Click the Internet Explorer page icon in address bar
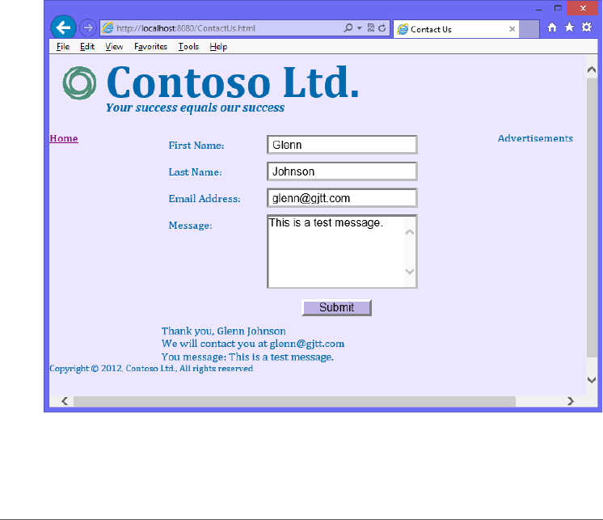 108,27
